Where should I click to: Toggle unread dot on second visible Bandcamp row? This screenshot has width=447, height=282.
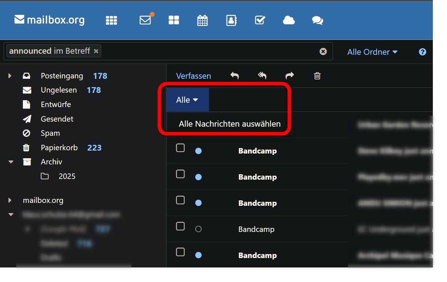point(198,177)
